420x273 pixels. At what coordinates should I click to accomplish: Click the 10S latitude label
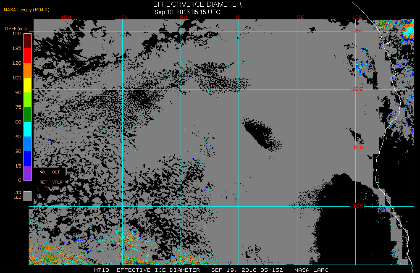[x=357, y=89]
